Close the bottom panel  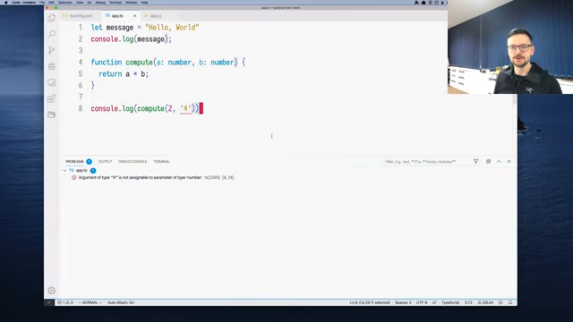pos(509,161)
